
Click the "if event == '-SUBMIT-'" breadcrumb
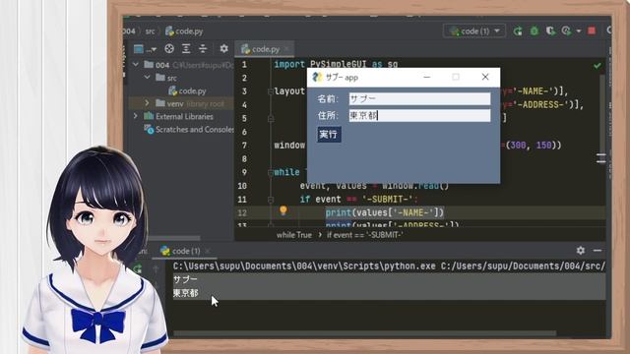[365, 235]
